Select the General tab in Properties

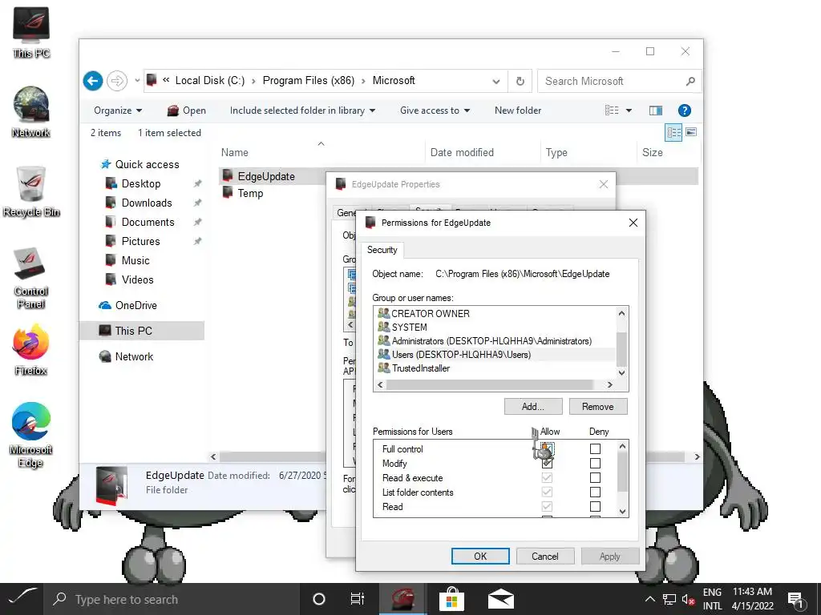coord(345,212)
